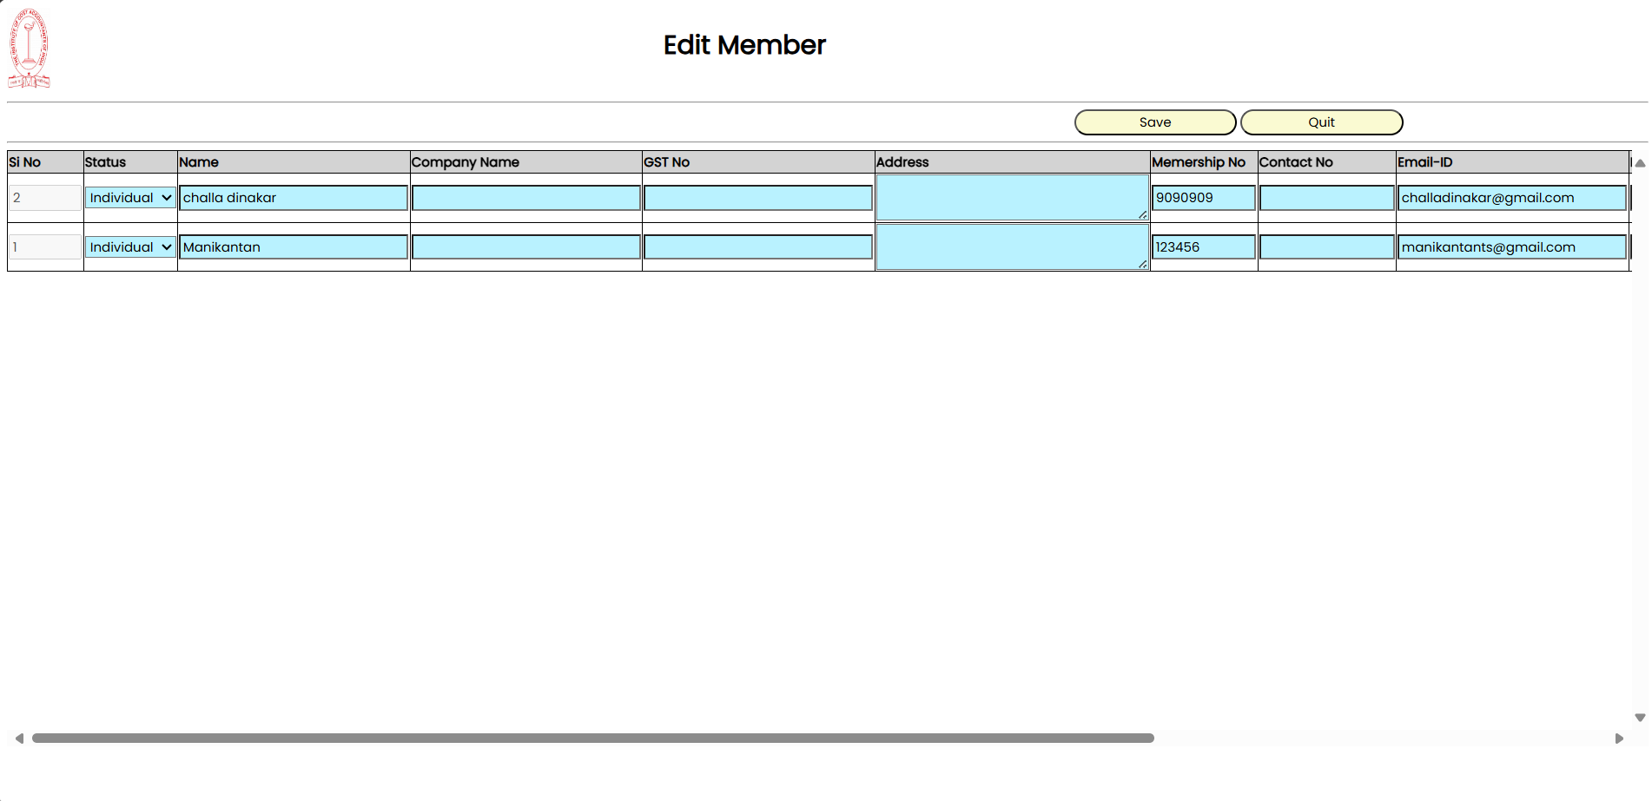
Task: Grab resize handle of Manikantan's Address box
Action: pyautogui.click(x=1143, y=264)
